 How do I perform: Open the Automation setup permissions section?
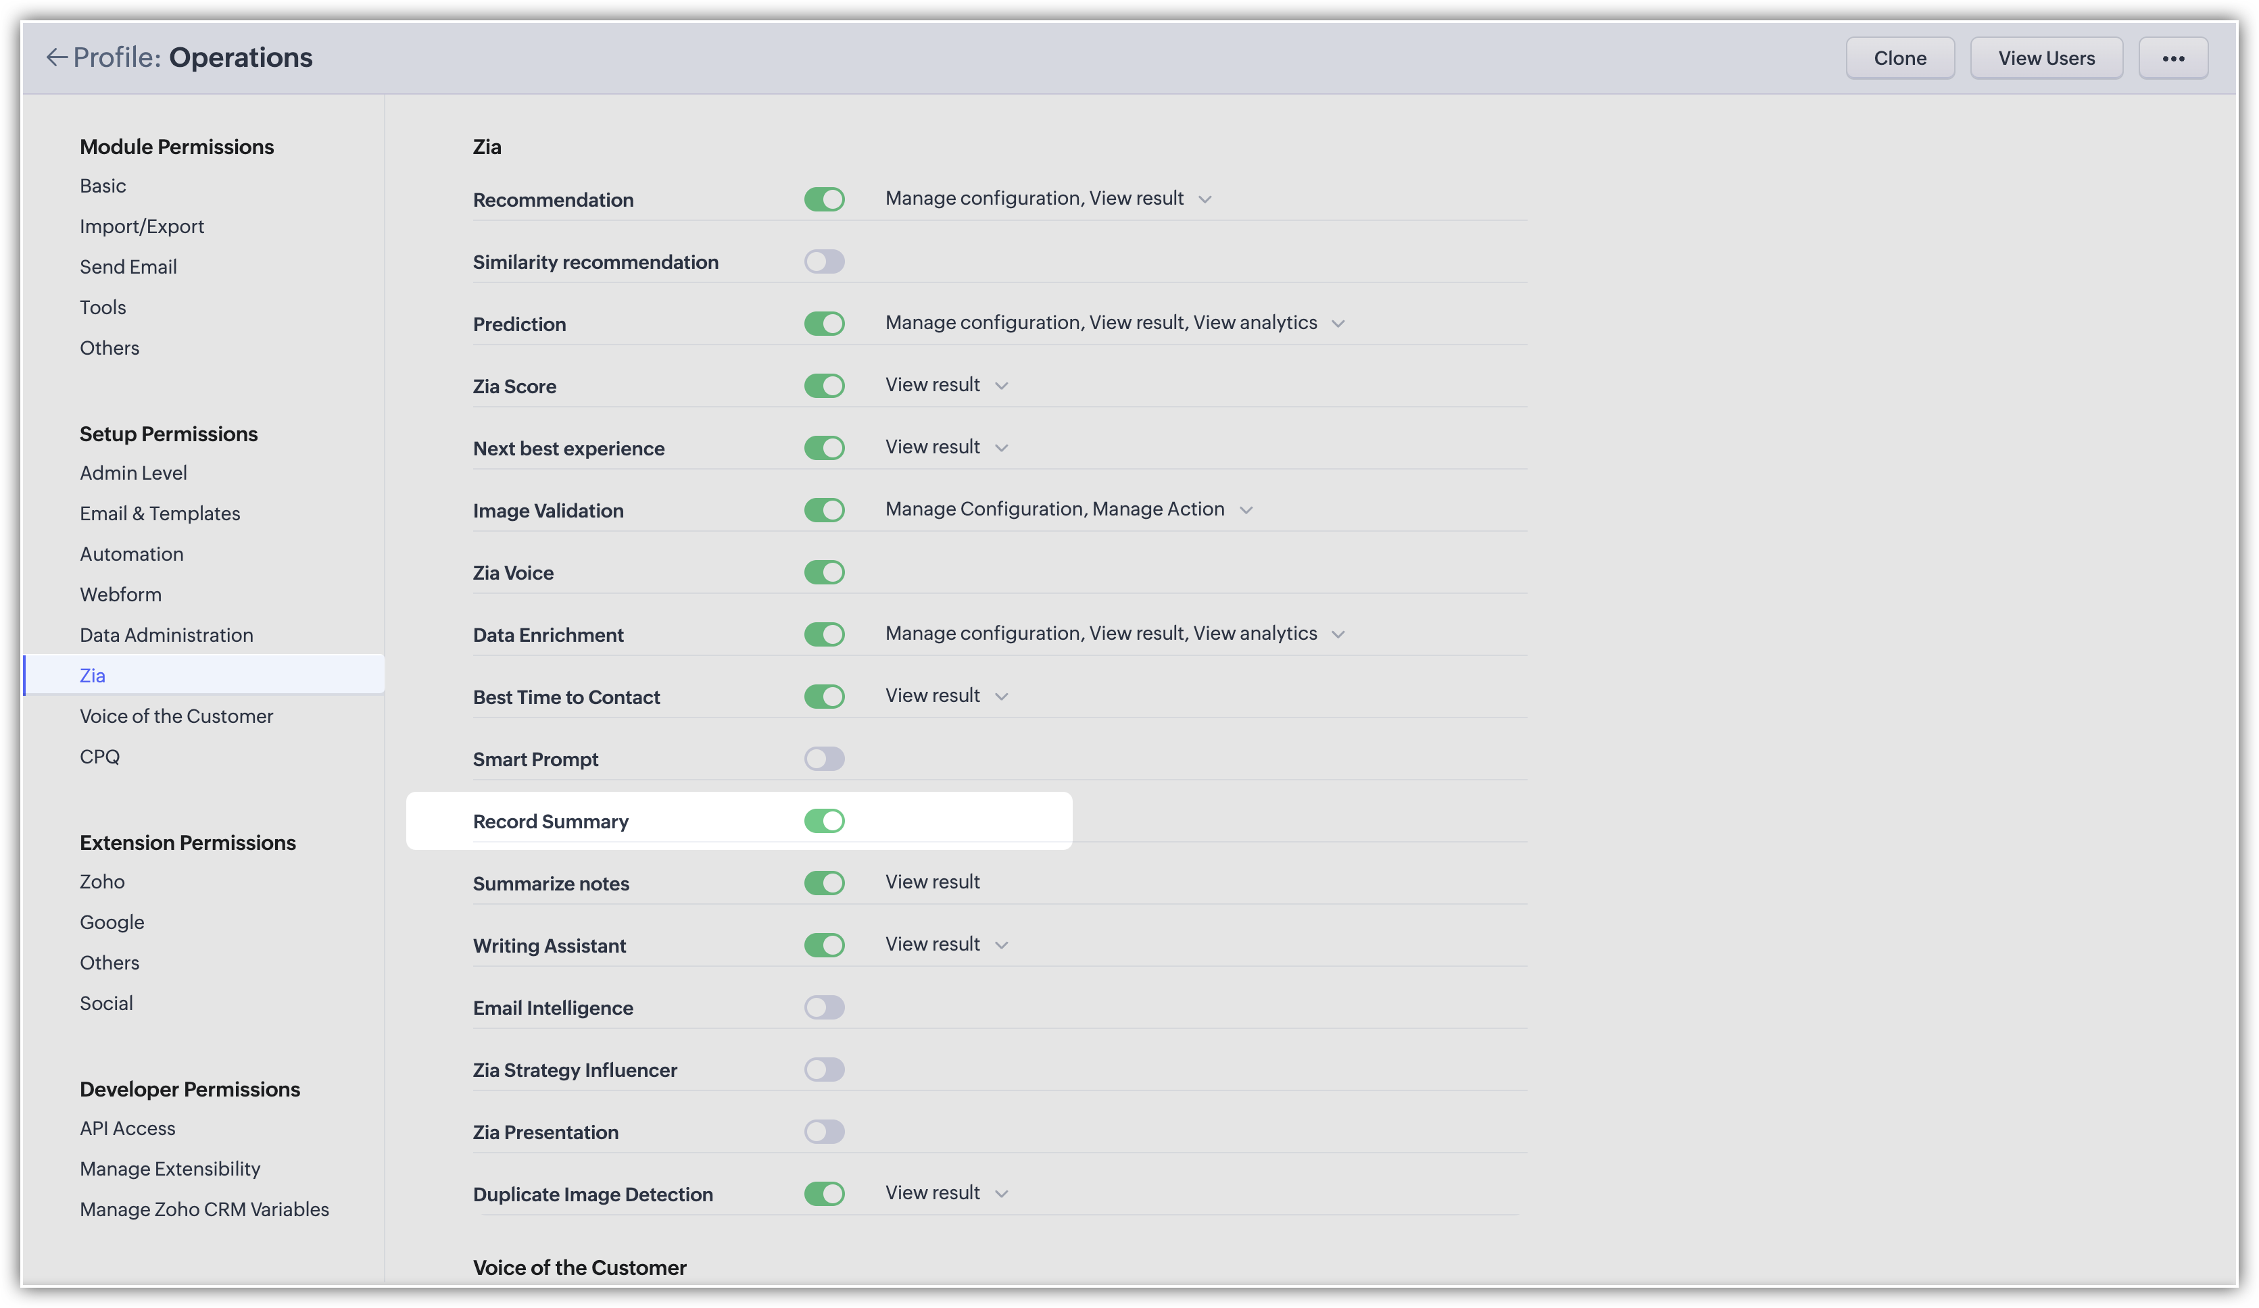tap(132, 553)
